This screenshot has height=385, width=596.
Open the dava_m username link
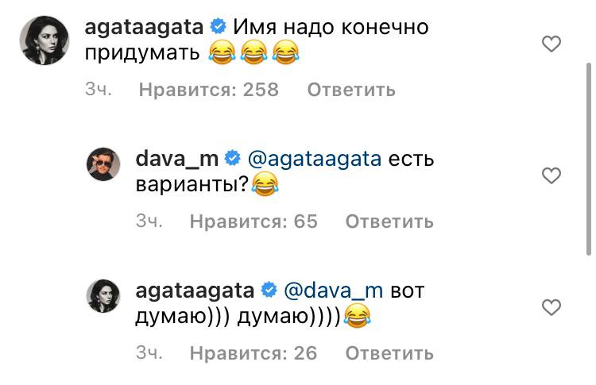[176, 159]
